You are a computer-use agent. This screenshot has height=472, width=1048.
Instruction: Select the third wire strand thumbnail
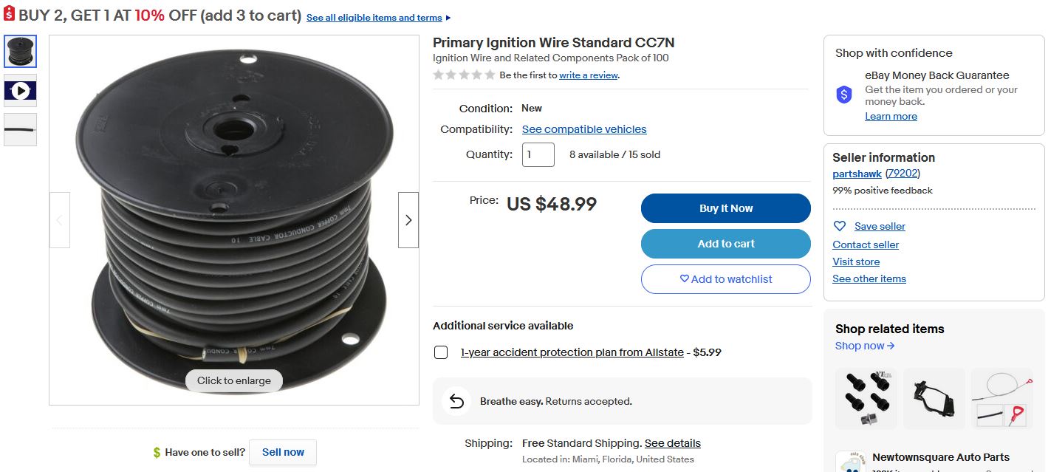pos(20,130)
